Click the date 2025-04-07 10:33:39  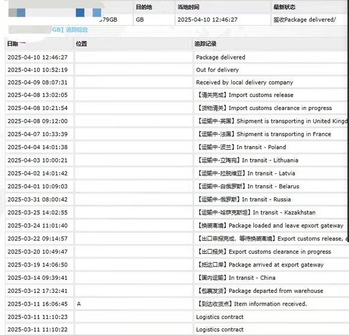point(37,134)
